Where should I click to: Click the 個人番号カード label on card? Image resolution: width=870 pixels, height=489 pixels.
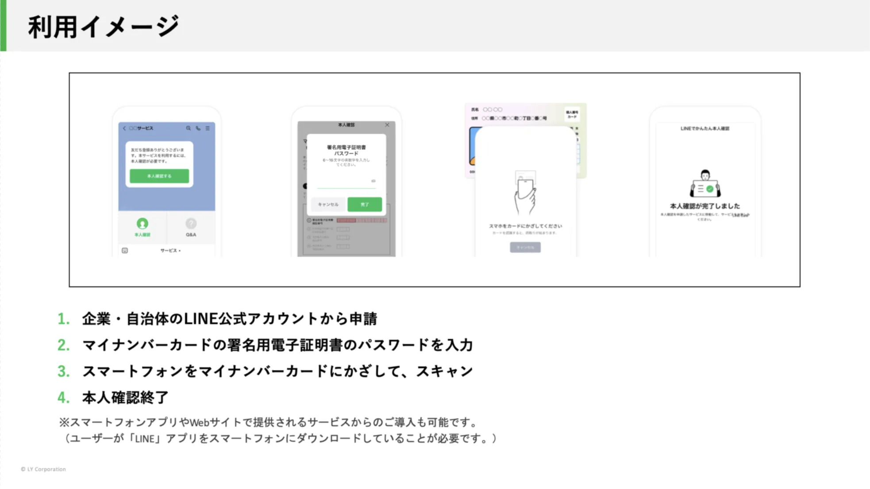click(572, 114)
